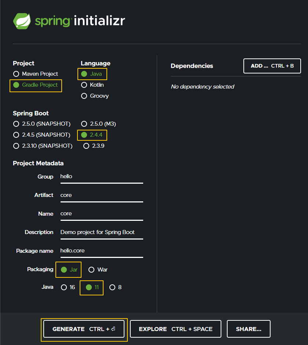
Task: Focus the Group input field
Action: [102, 177]
